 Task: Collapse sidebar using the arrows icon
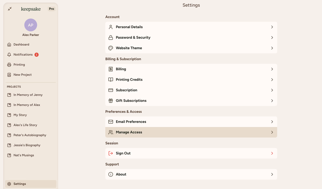click(x=10, y=9)
